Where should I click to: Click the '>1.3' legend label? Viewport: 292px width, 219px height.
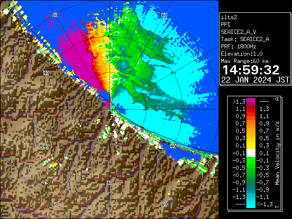click(239, 102)
